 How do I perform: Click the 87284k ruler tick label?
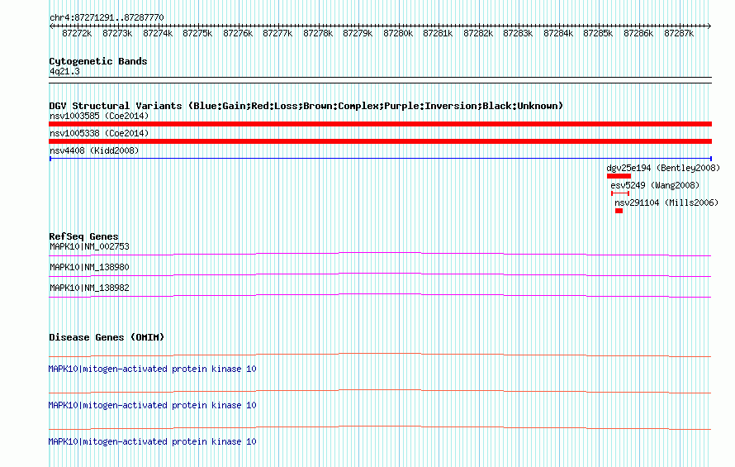[558, 33]
